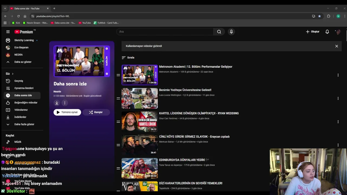
Task: Dismiss the 'Kullanılamayan videolar gizlendi' banner
Action: click(x=337, y=46)
